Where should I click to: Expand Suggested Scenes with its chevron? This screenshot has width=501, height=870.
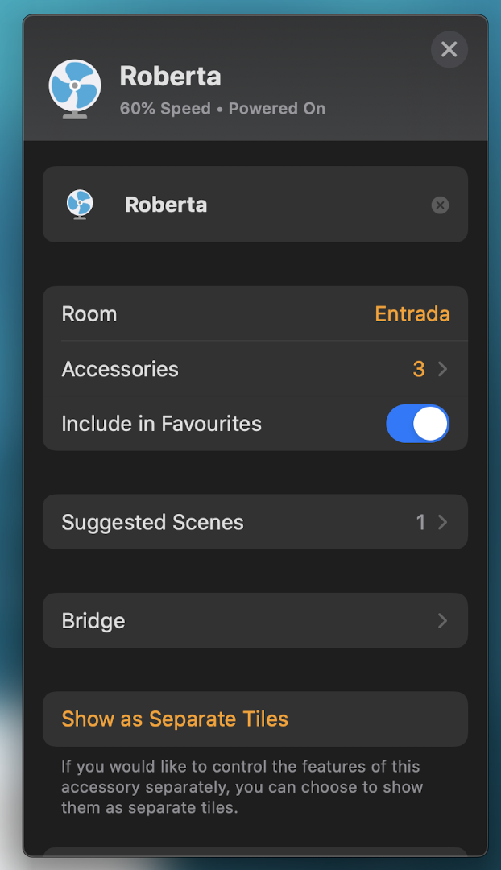click(x=442, y=522)
